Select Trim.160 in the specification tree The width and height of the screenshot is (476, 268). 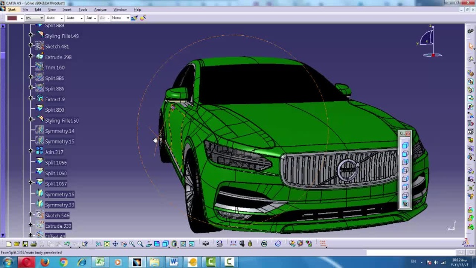[55, 68]
